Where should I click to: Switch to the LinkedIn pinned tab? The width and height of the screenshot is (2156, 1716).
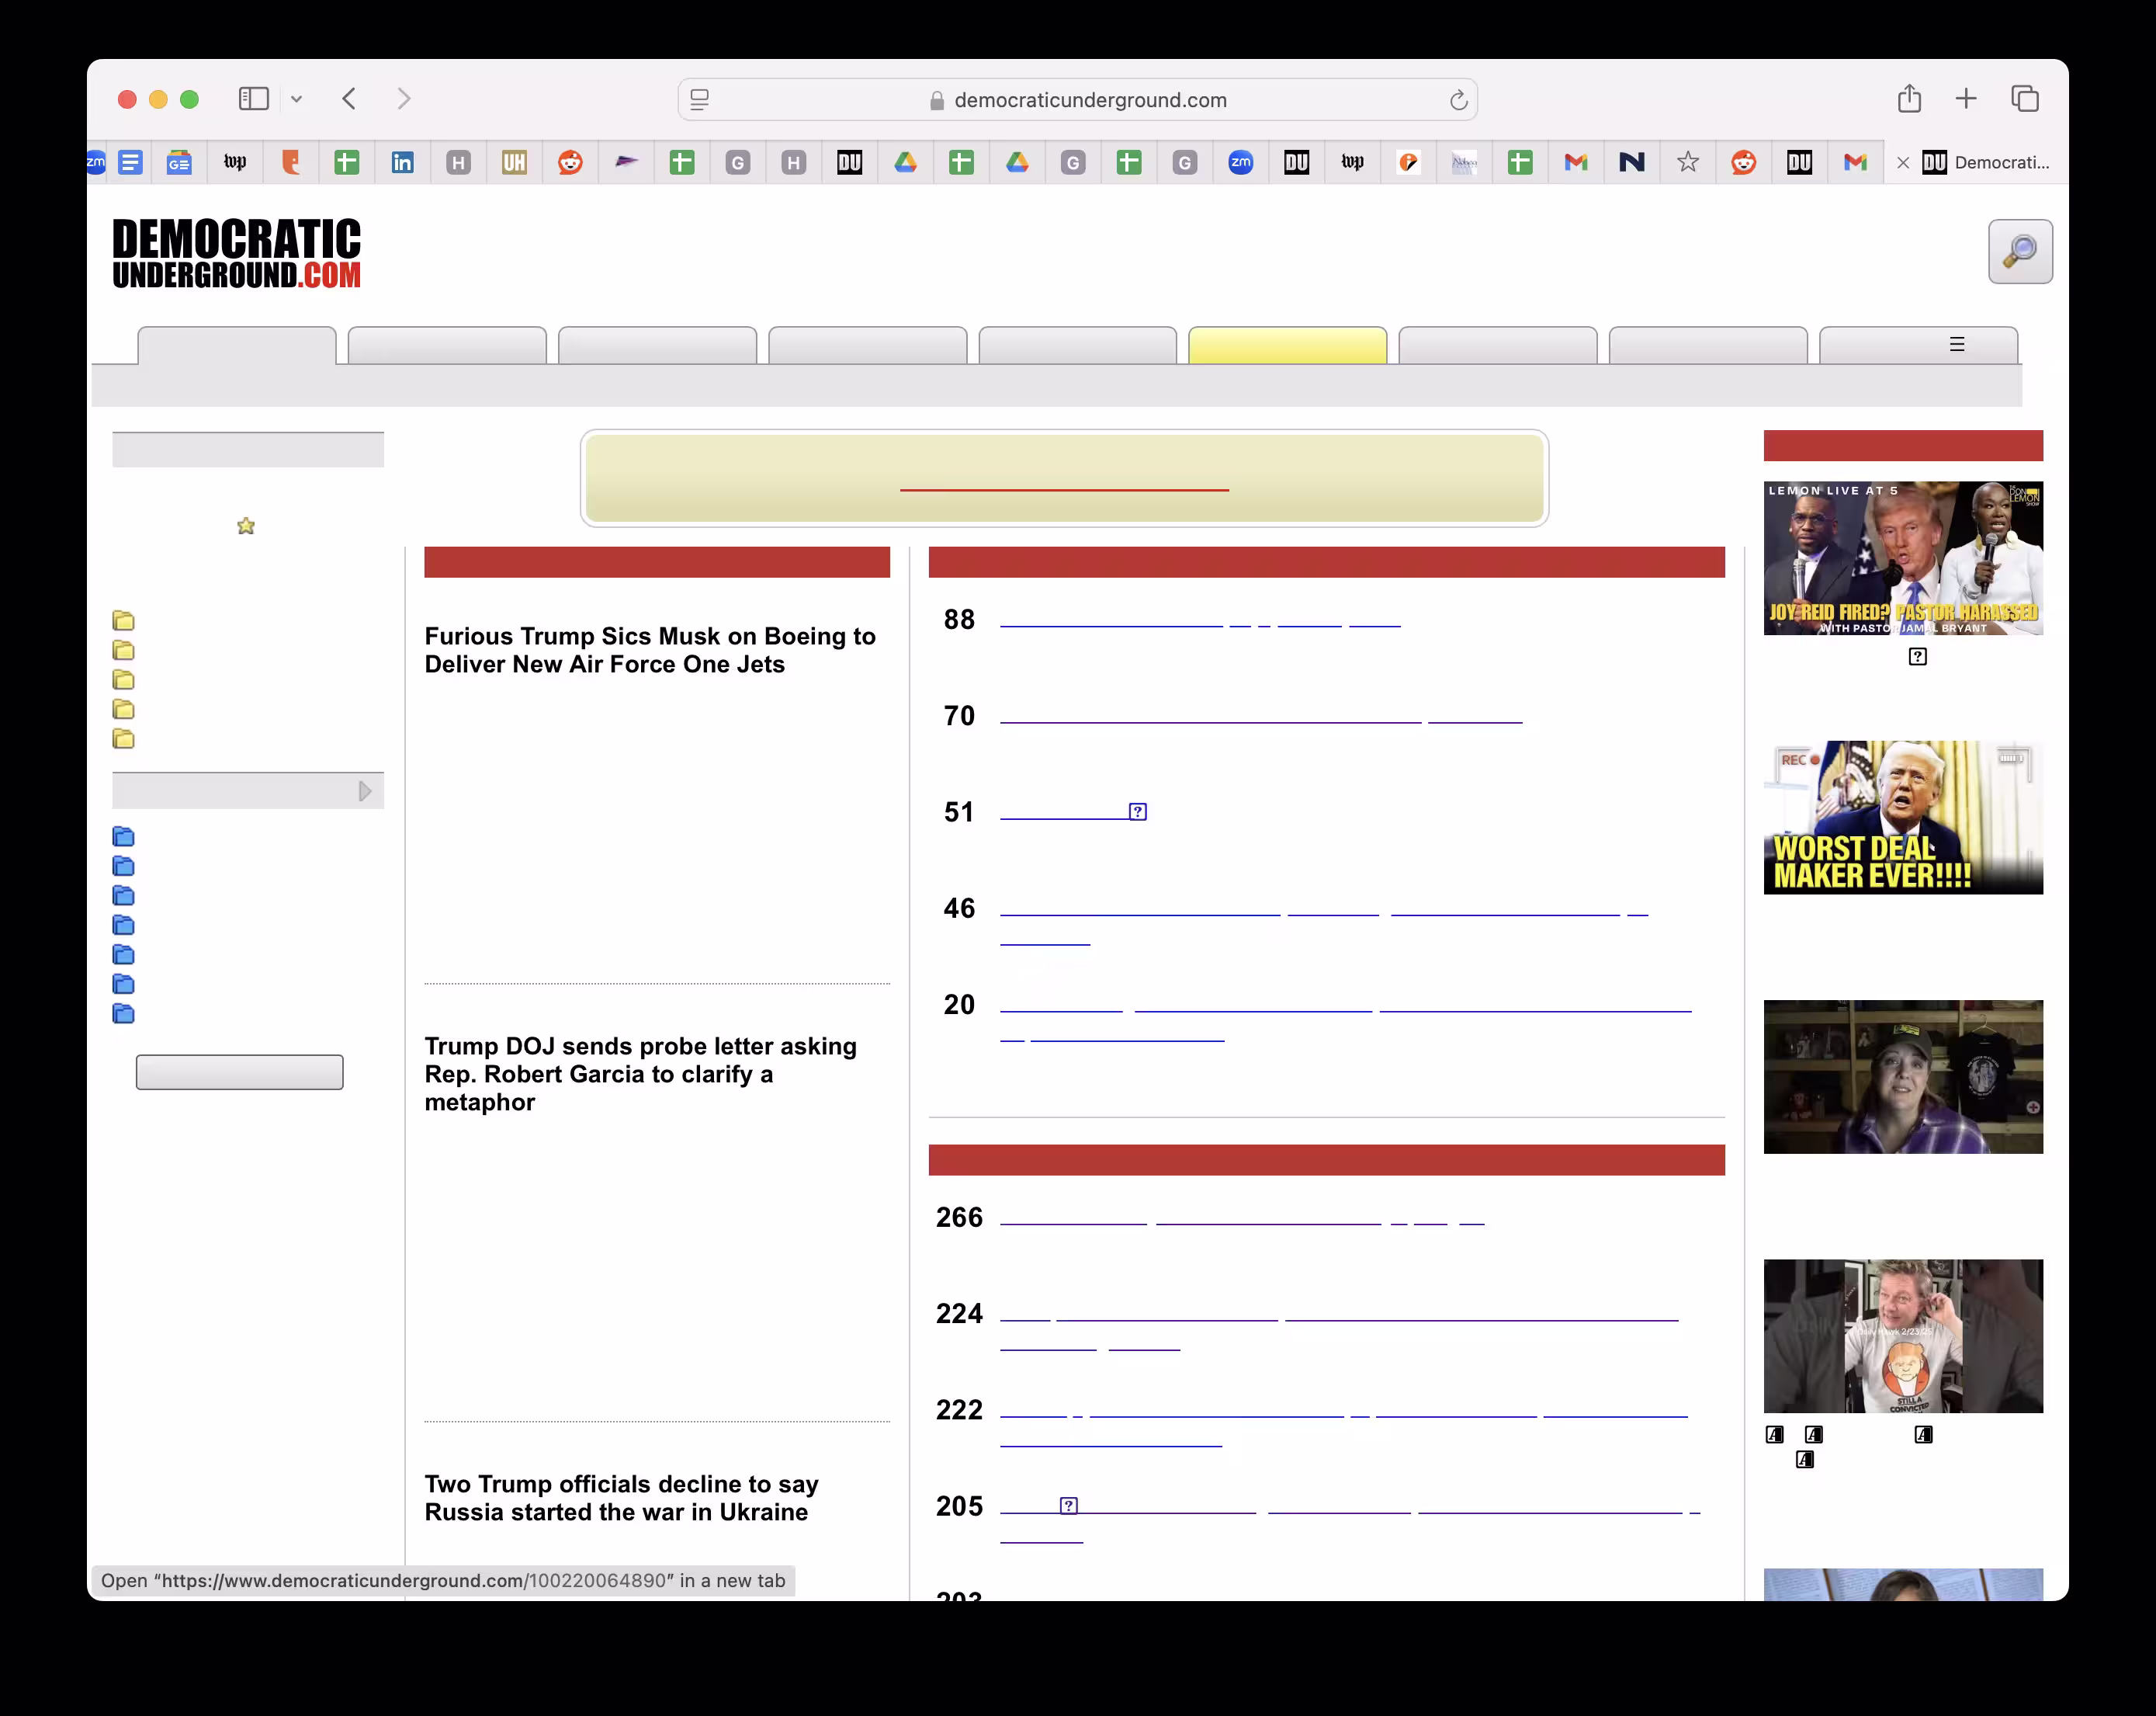pos(402,162)
